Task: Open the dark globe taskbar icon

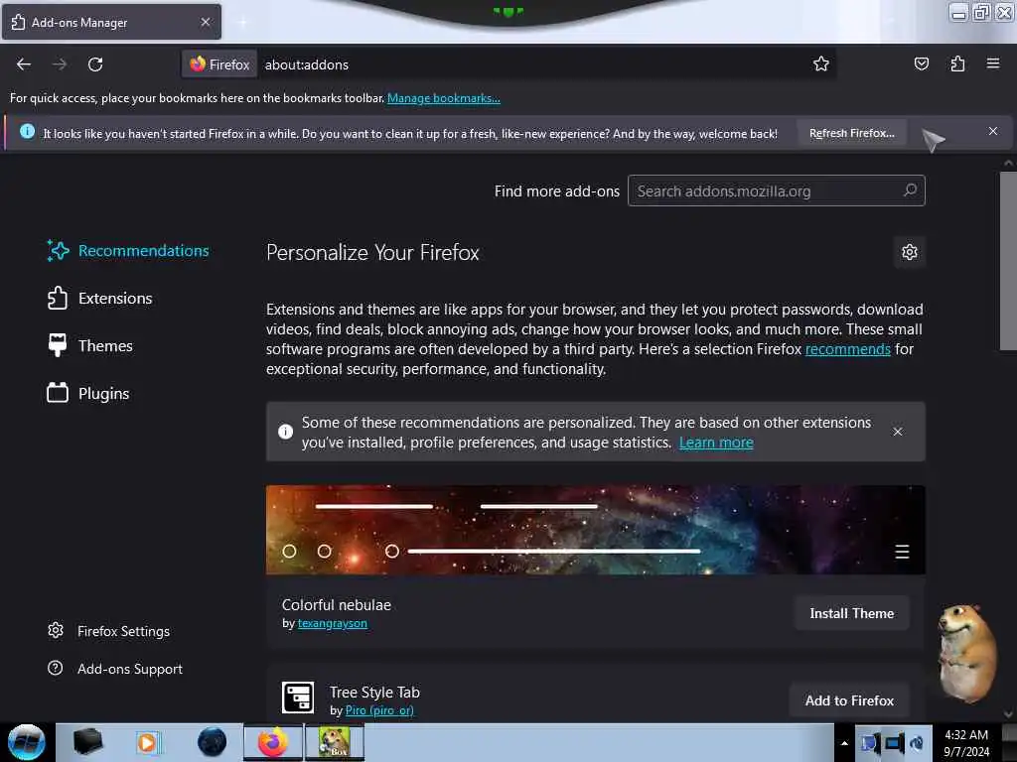Action: pyautogui.click(x=212, y=742)
